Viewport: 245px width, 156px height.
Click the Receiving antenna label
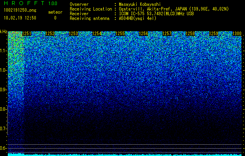pyautogui.click(x=90, y=18)
